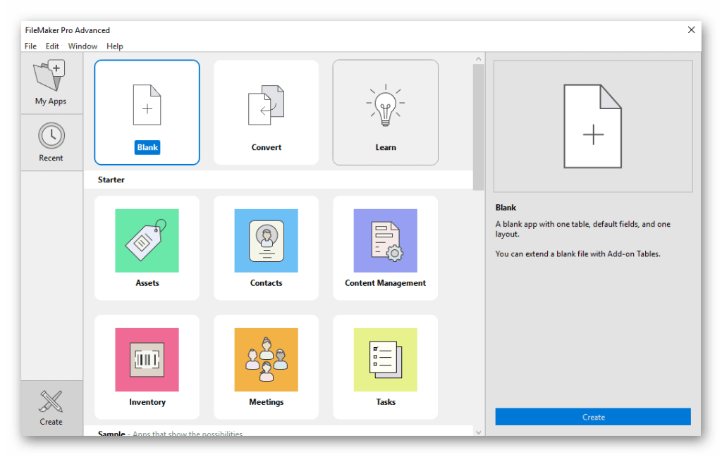Click the scrollbar up arrow

tap(479, 59)
